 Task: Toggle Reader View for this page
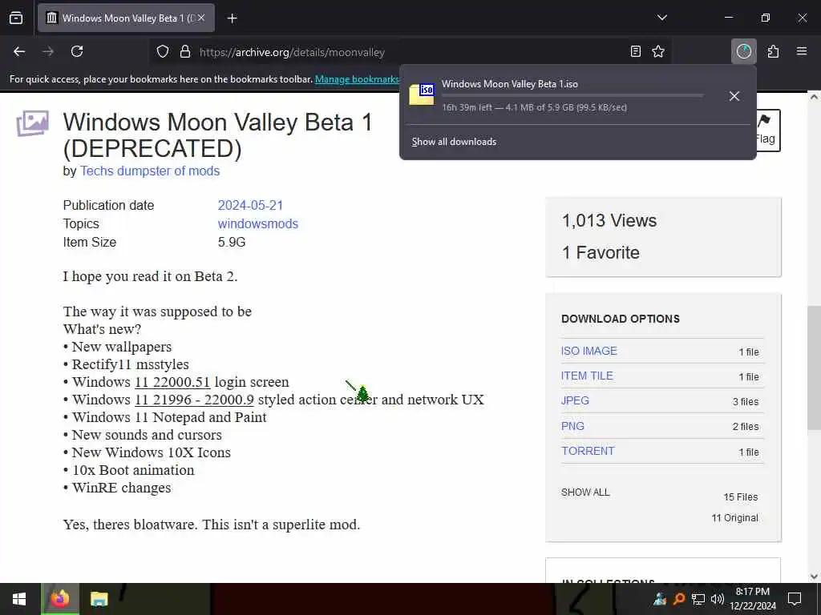point(635,51)
